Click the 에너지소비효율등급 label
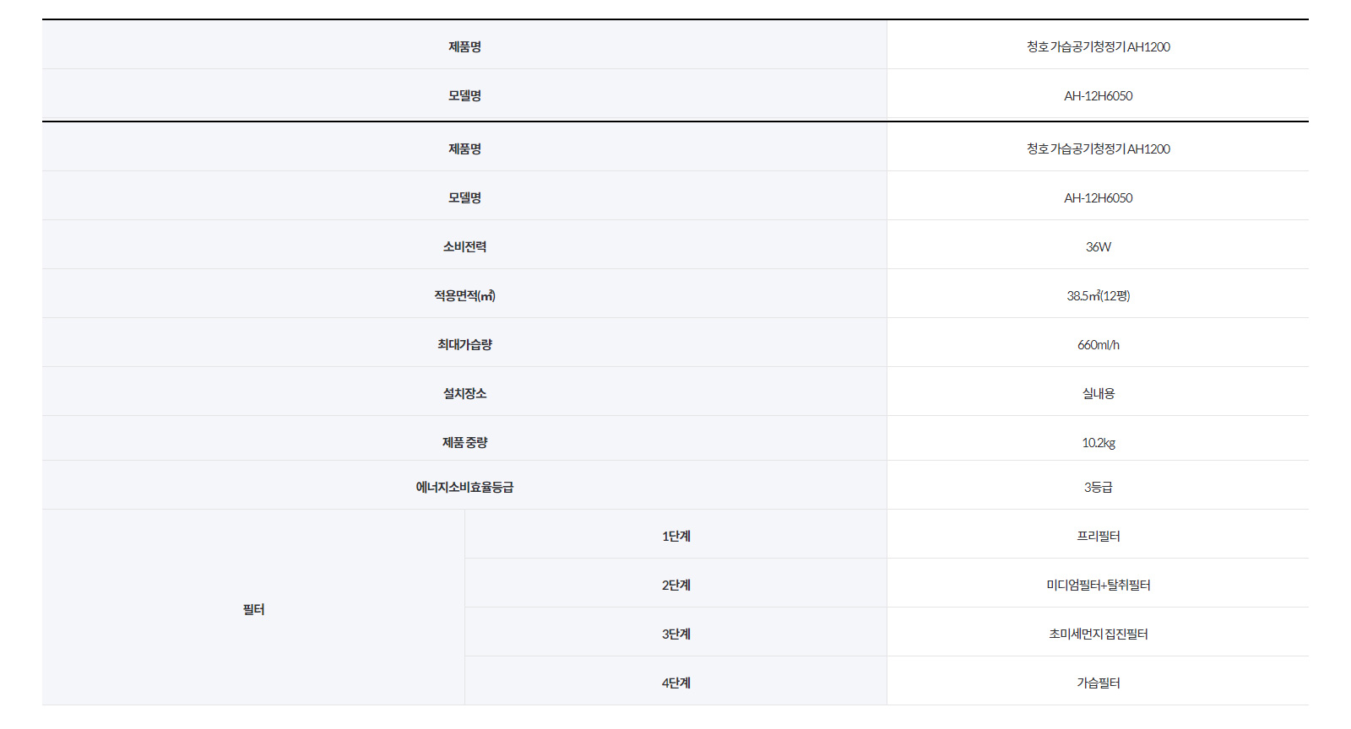1351x729 pixels. pos(464,485)
